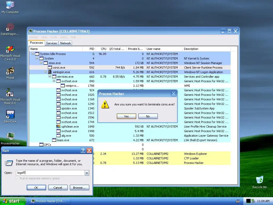The height and width of the screenshot is (205, 273).
Task: Click the Run dialog program icon
Action: 9,163
